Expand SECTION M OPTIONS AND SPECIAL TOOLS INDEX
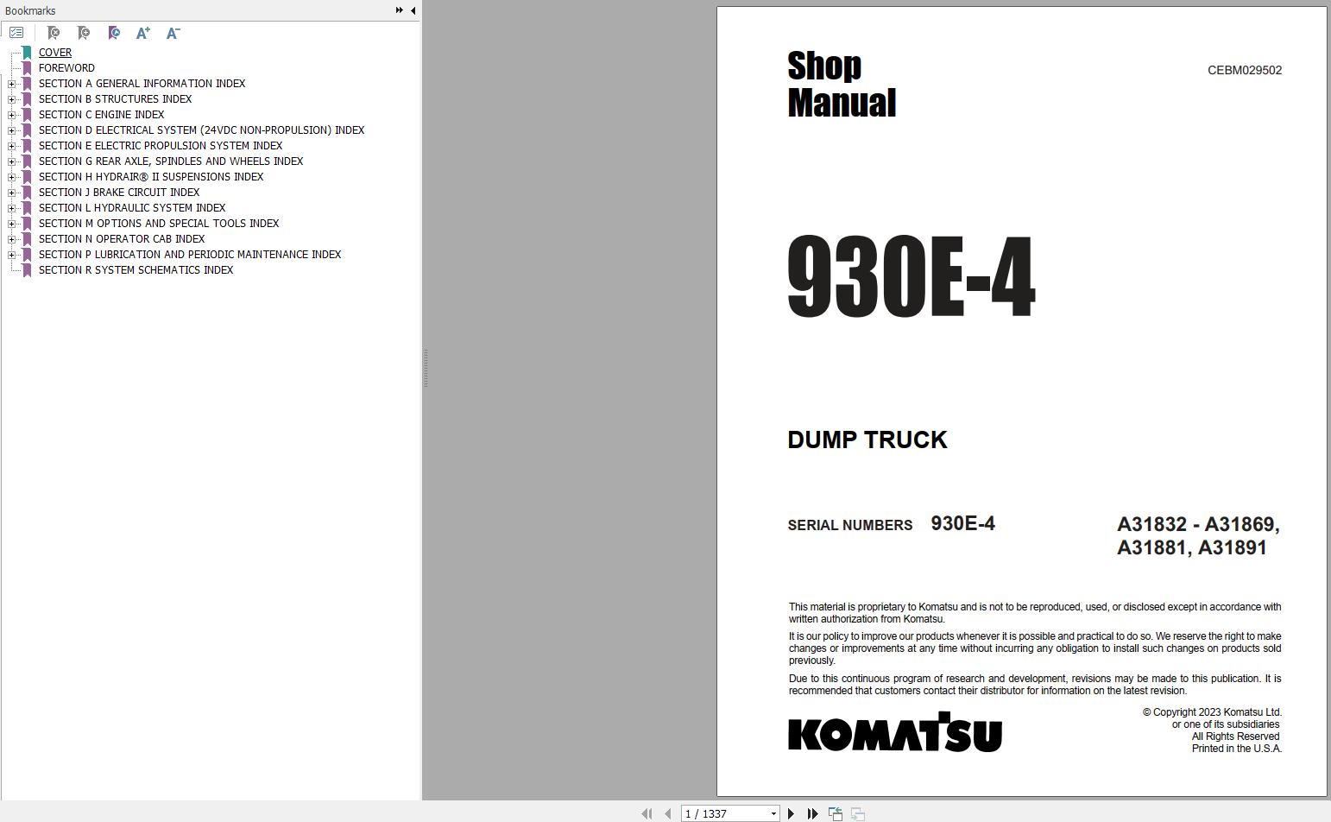The image size is (1331, 822). click(x=12, y=224)
